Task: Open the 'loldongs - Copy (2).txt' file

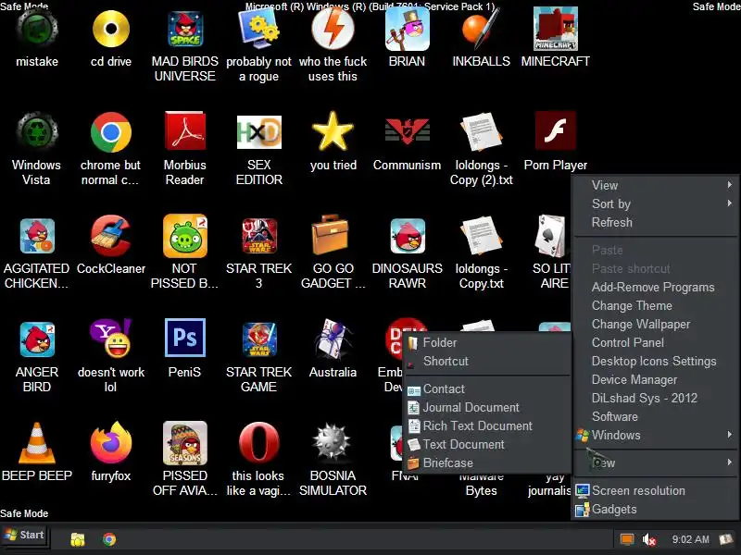Action: click(481, 132)
